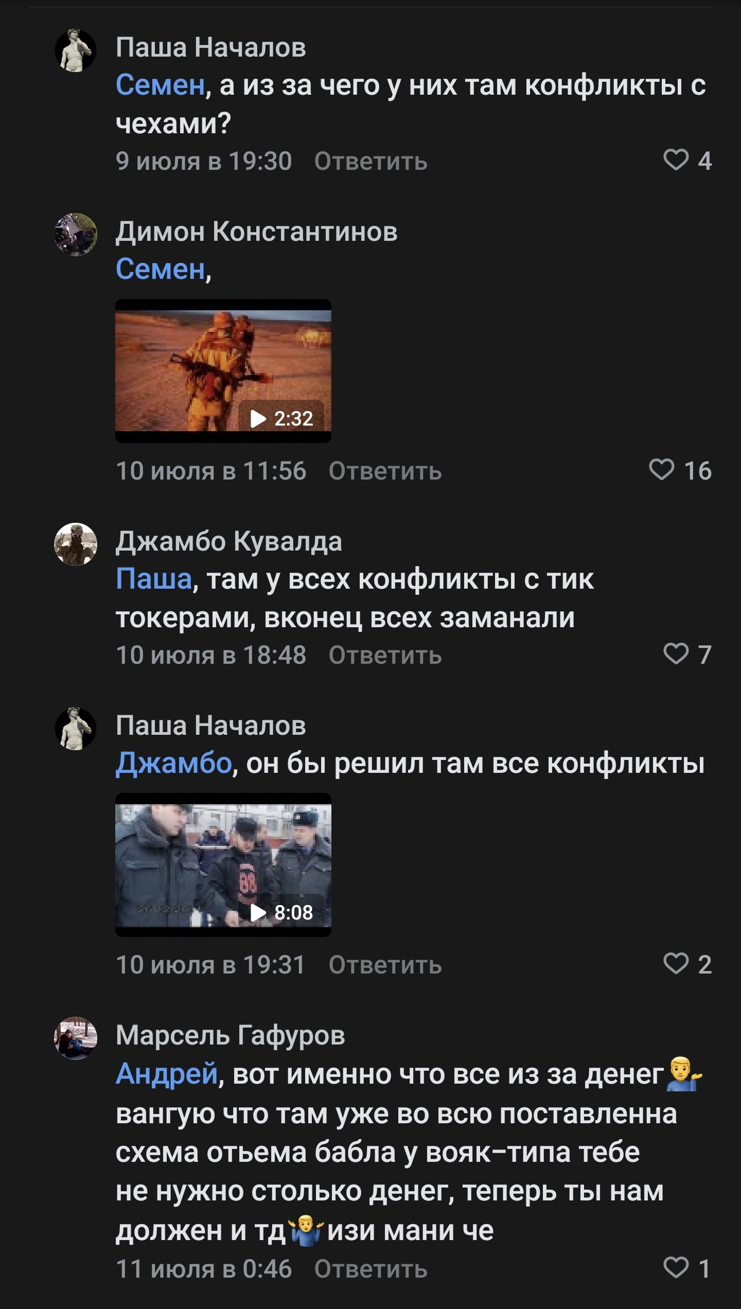741x1309 pixels.
Task: Reply to the 10 июля в 18:48 comment
Action: point(385,655)
